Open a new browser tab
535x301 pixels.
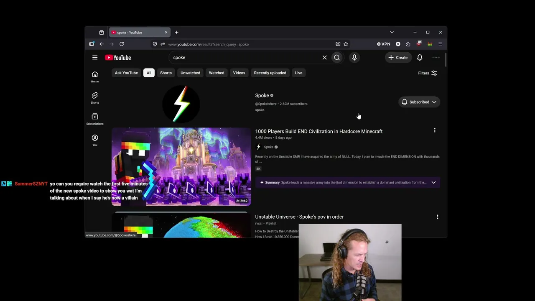[x=176, y=32]
